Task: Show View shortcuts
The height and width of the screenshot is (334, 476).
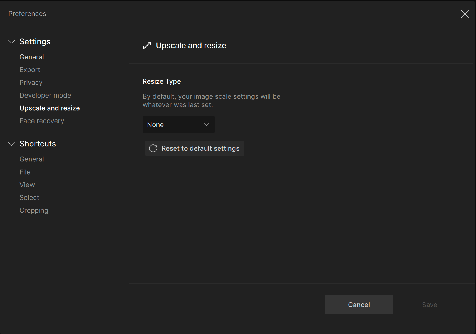Action: 27,185
